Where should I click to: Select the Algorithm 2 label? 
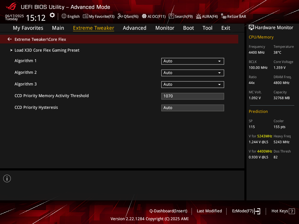[x=26, y=72]
